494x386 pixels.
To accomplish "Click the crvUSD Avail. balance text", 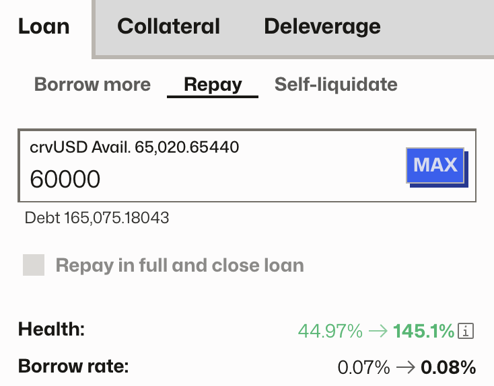I will click(x=135, y=147).
